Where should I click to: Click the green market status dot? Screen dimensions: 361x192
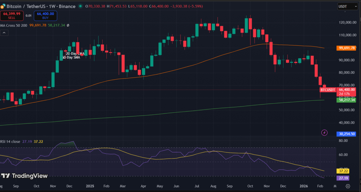80,6
